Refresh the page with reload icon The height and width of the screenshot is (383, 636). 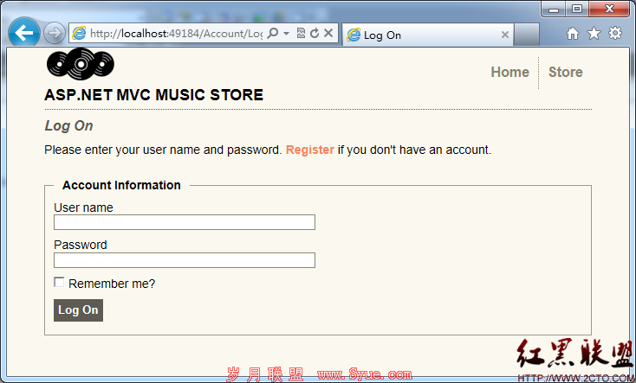click(x=315, y=33)
